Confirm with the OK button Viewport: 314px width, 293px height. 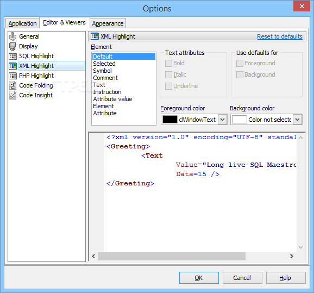[199, 278]
